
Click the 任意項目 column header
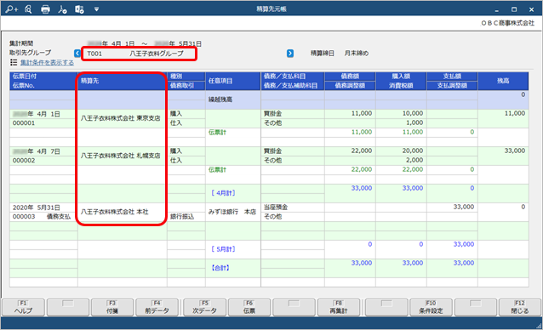(x=233, y=81)
